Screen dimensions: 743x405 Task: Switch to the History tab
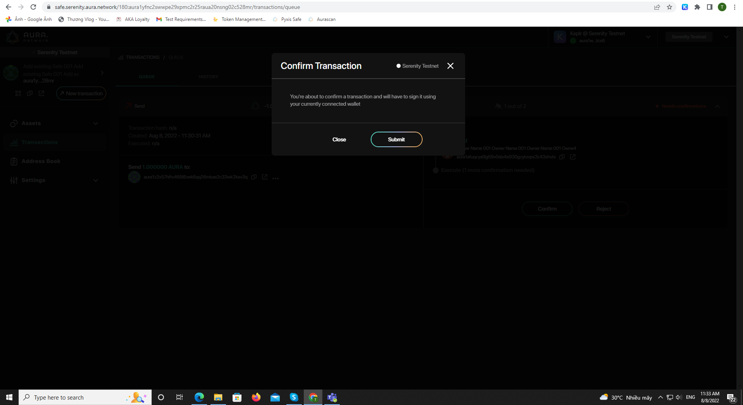pyautogui.click(x=209, y=77)
